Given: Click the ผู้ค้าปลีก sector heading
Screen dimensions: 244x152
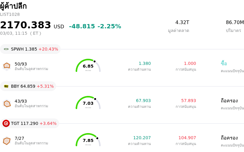Looking at the screenshot, I should click(13, 6).
